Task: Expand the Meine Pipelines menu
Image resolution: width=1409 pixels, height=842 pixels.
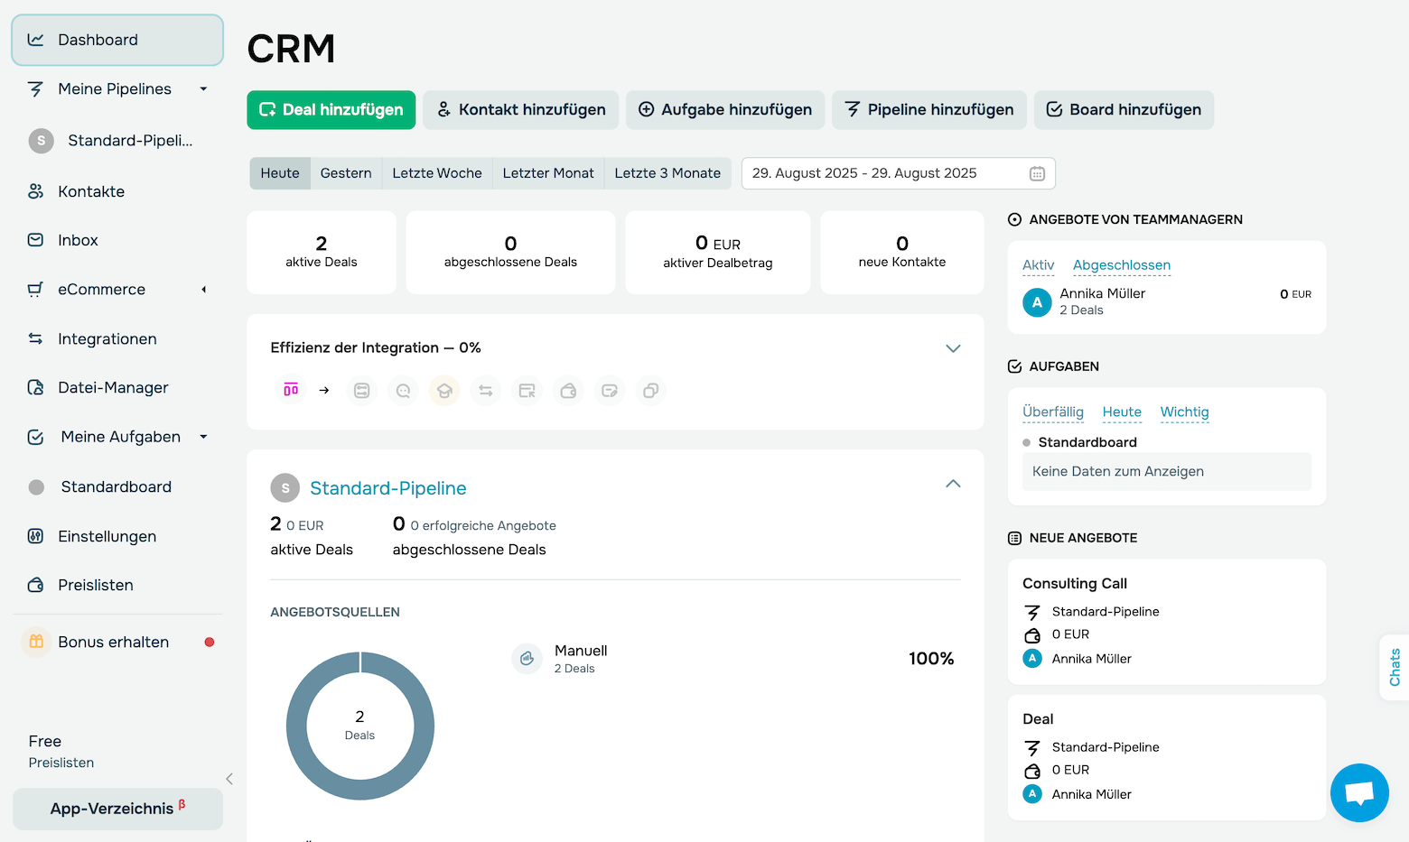Action: click(203, 88)
